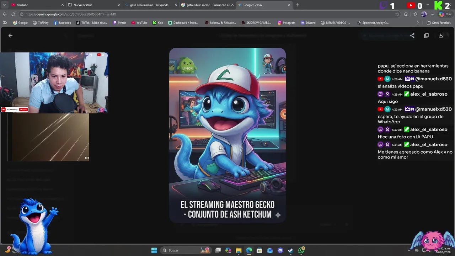Launch Microsoft 365 from the taskbar
This screenshot has width=455, height=256.
(228, 250)
